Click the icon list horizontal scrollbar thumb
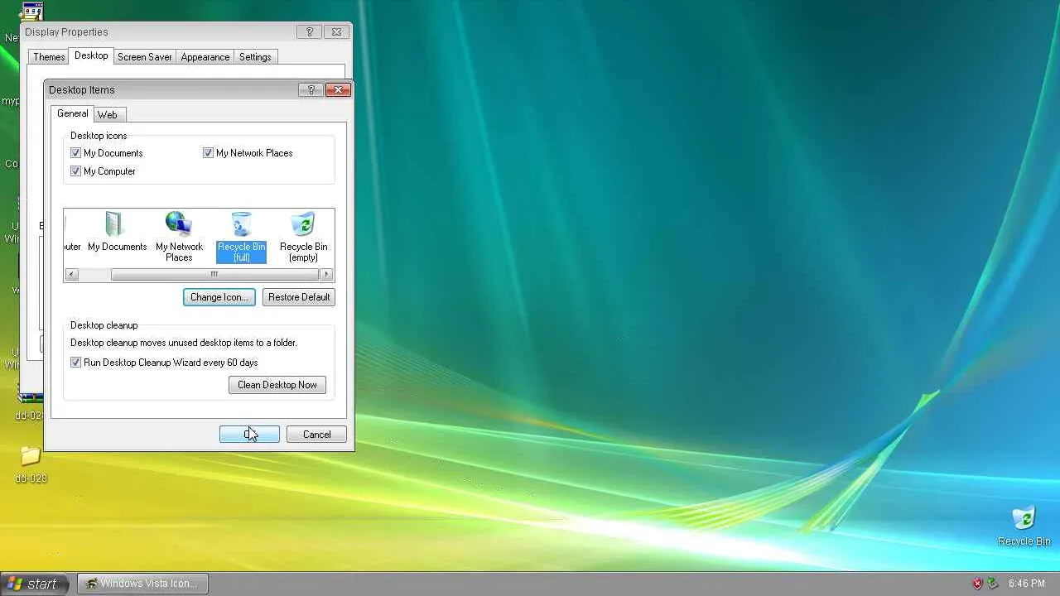The height and width of the screenshot is (596, 1060). click(x=214, y=275)
